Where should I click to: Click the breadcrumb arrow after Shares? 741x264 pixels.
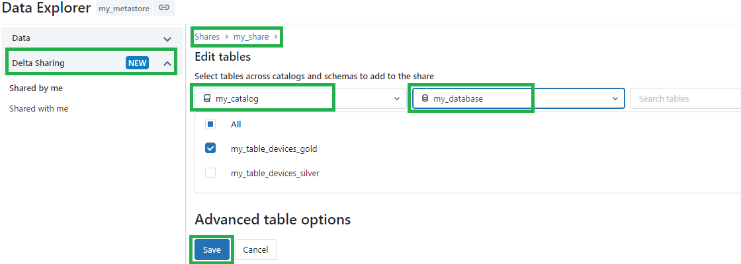click(226, 37)
